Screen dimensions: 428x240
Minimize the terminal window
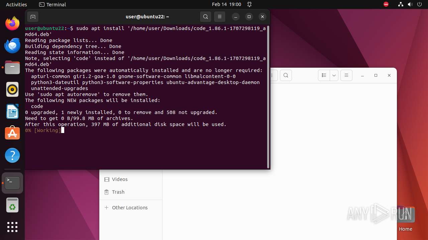point(236,17)
